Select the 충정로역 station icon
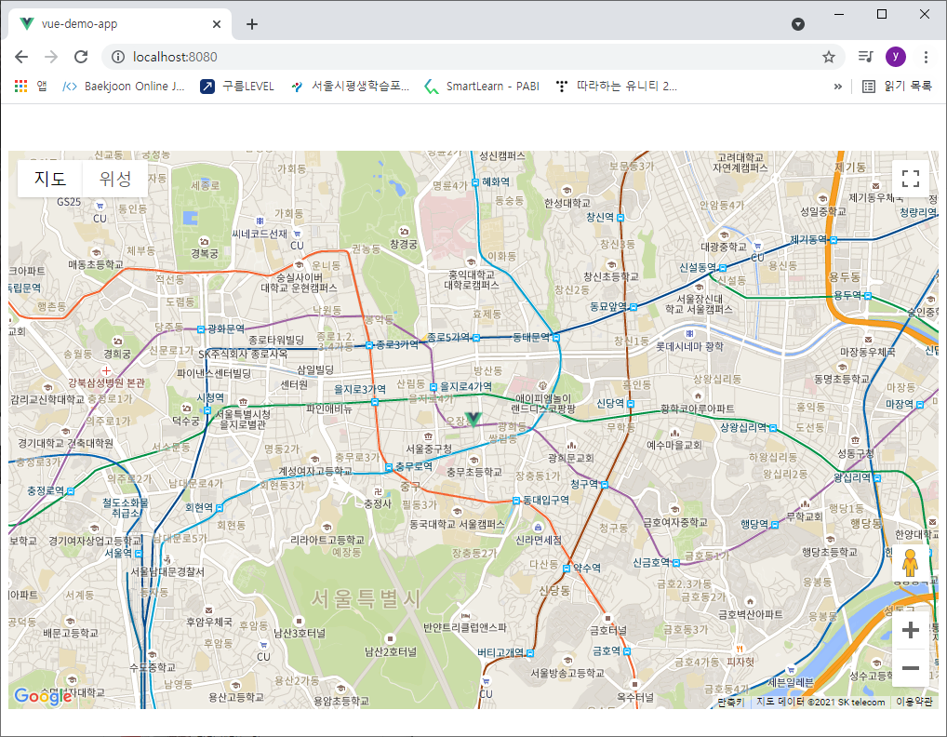Image resolution: width=947 pixels, height=737 pixels. click(x=71, y=491)
